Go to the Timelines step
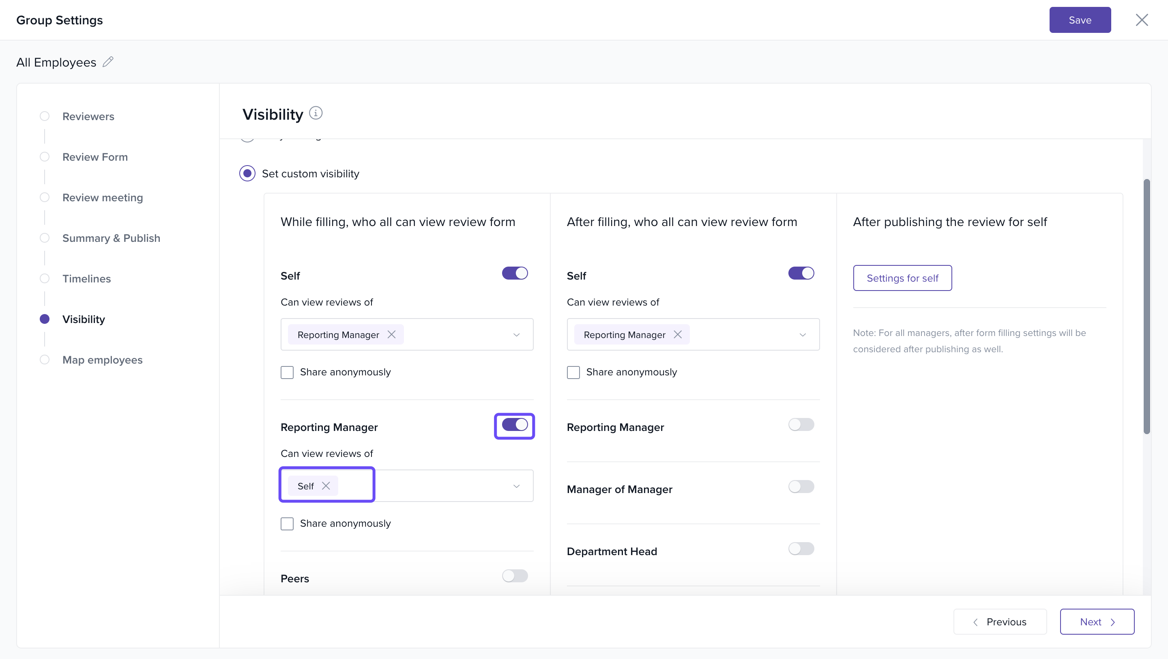This screenshot has height=659, width=1168. tap(86, 278)
